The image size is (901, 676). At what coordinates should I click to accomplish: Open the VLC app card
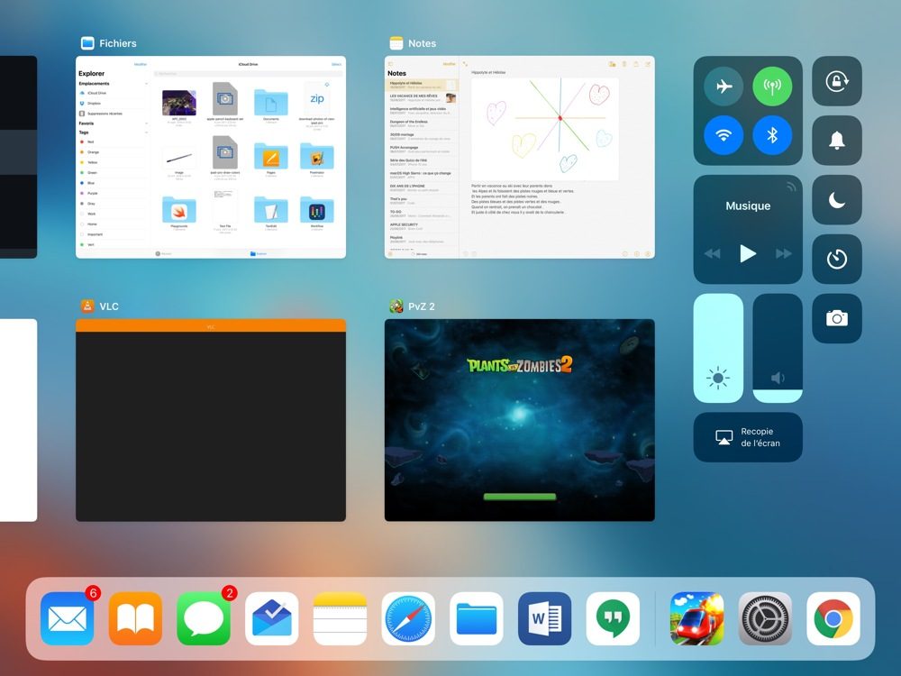tap(211, 420)
